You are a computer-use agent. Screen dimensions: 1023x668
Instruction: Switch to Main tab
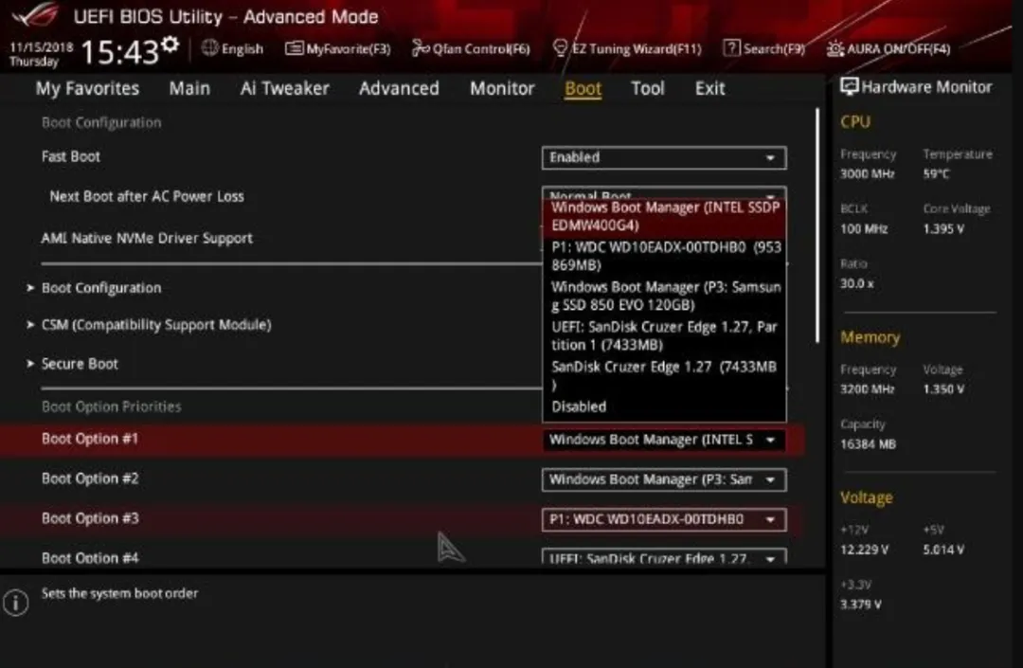[x=189, y=88]
